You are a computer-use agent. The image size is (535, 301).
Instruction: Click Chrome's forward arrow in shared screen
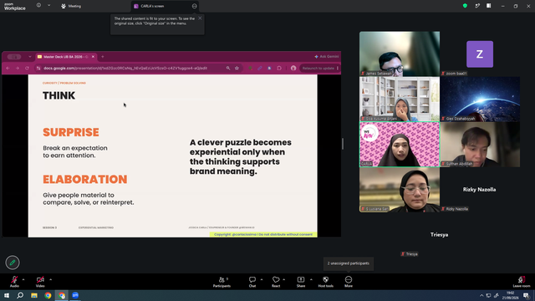pyautogui.click(x=18, y=69)
